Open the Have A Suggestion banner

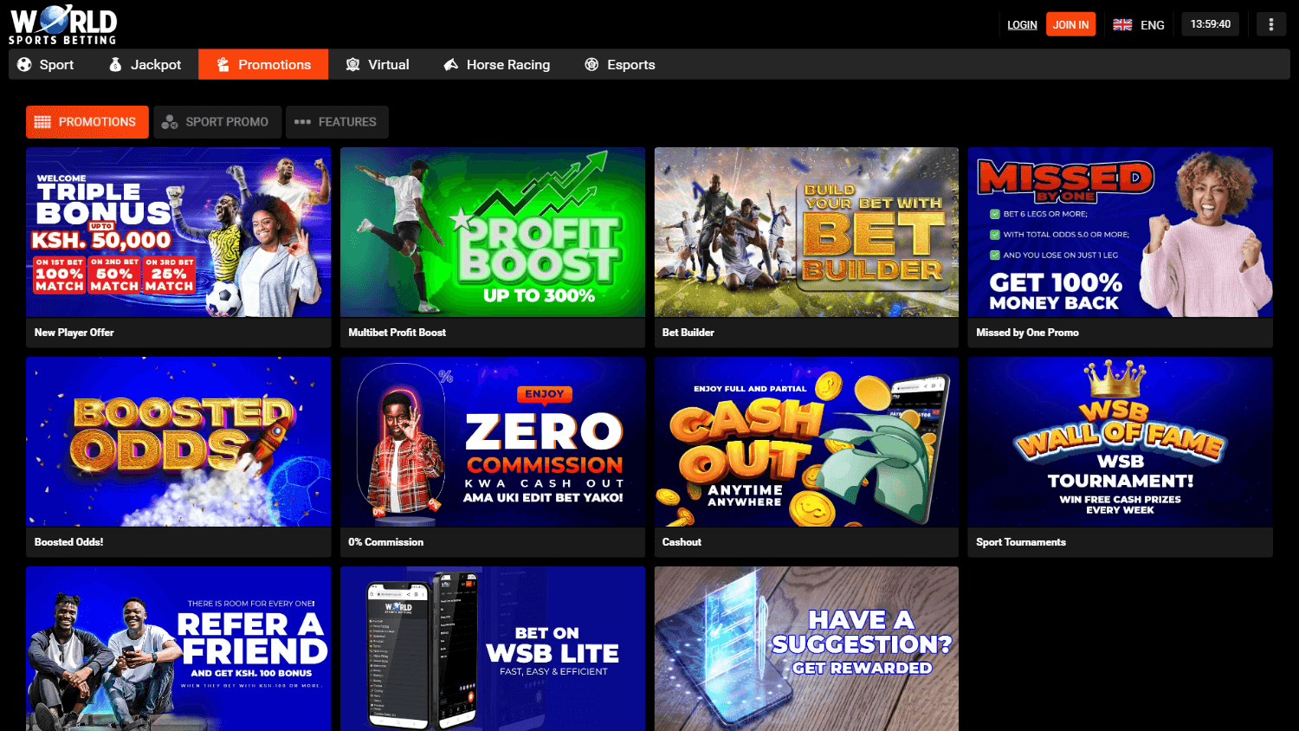click(x=806, y=649)
